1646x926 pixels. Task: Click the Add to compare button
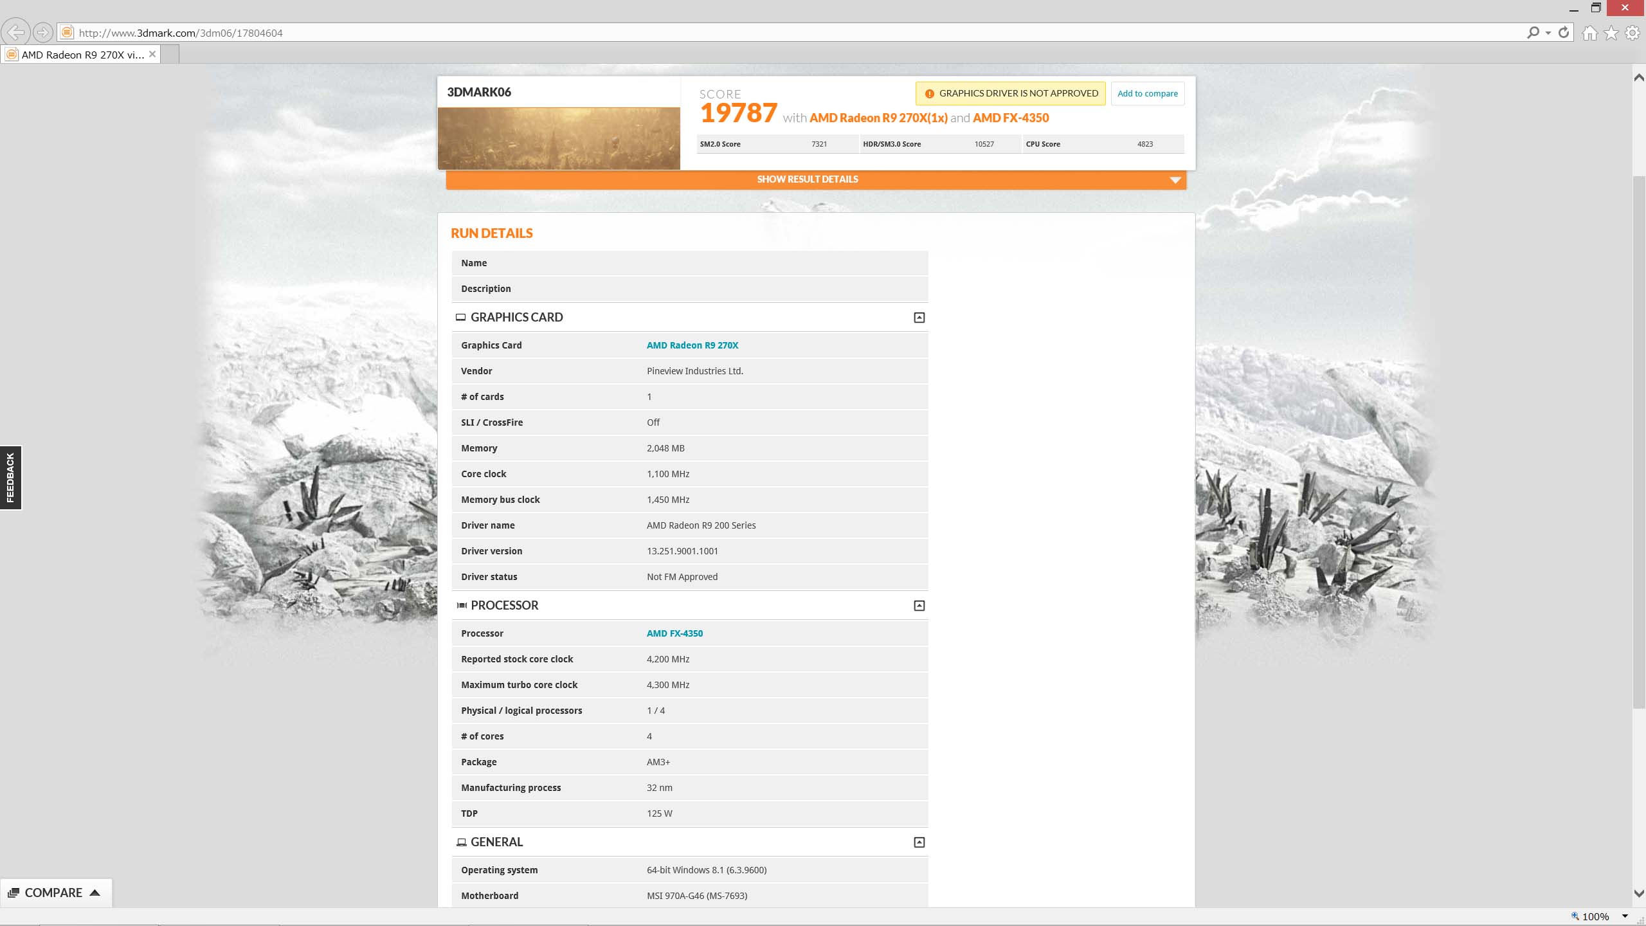[1148, 93]
